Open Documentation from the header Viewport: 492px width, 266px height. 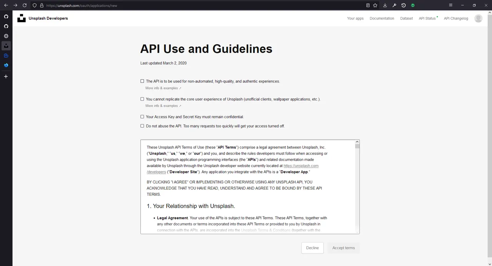click(382, 18)
